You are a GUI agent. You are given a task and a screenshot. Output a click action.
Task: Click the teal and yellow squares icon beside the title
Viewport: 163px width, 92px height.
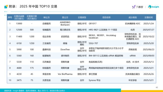(x=6, y=7)
